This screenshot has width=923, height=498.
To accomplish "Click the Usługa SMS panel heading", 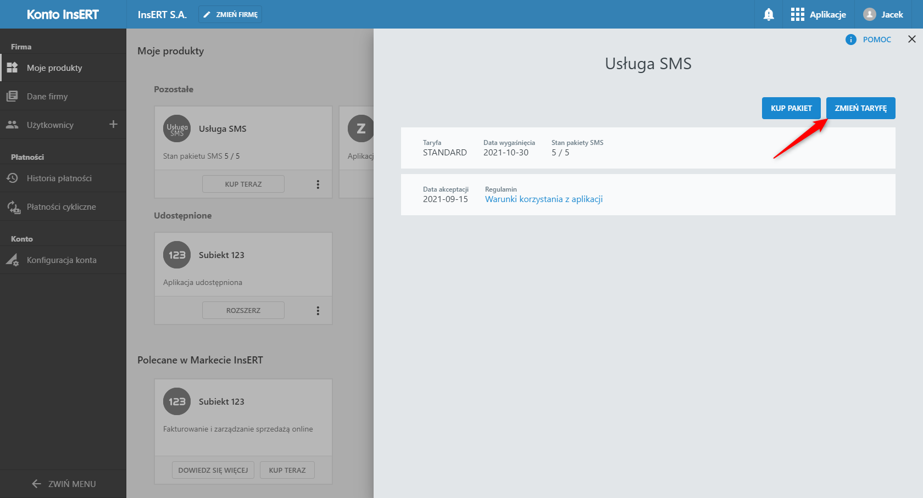I will [x=648, y=64].
